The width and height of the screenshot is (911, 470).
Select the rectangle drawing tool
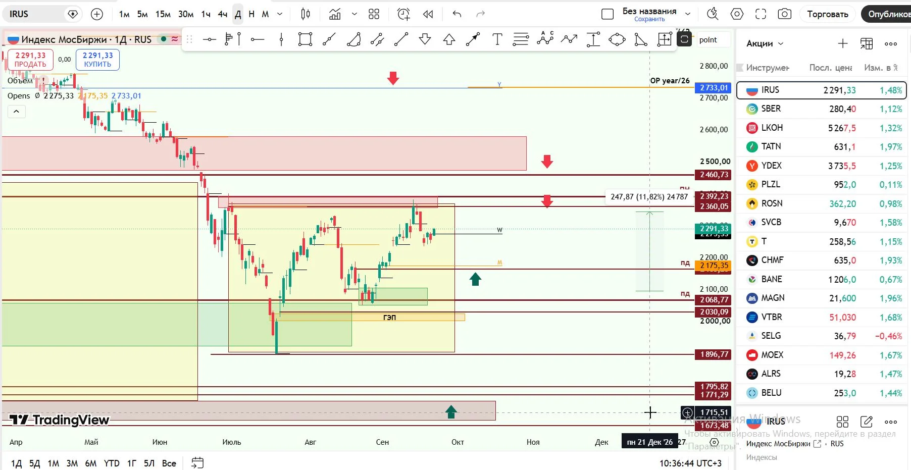305,39
